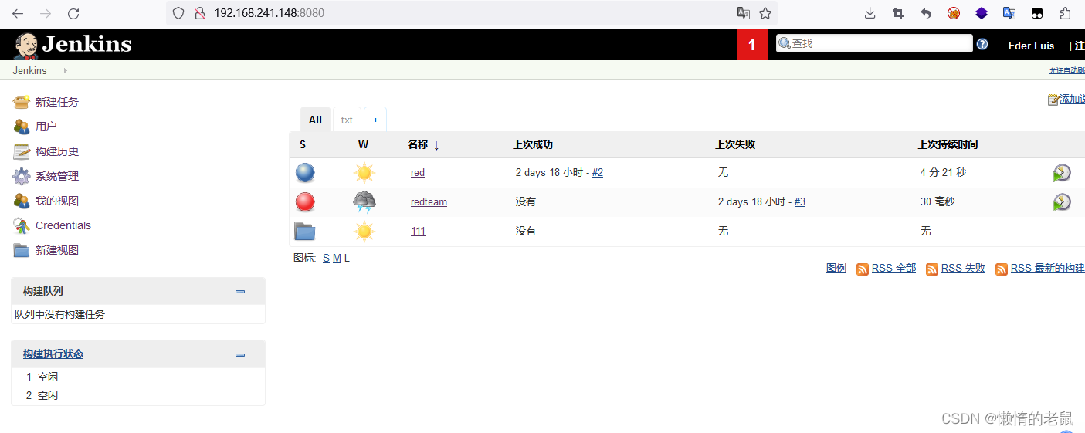Viewport: 1085px width, 433px height.
Task: Open build #2 link of red job
Action: click(598, 173)
